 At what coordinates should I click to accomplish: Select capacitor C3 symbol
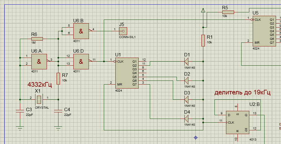click(20, 111)
